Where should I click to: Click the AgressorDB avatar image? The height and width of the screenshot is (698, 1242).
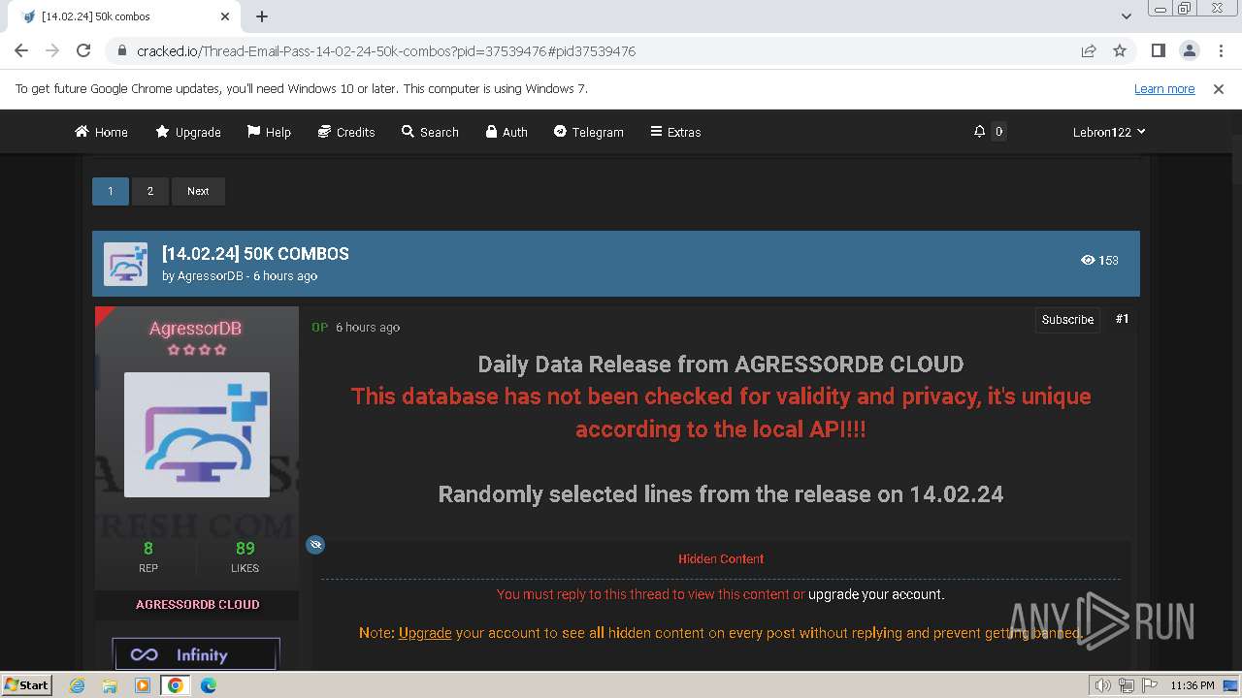197,435
